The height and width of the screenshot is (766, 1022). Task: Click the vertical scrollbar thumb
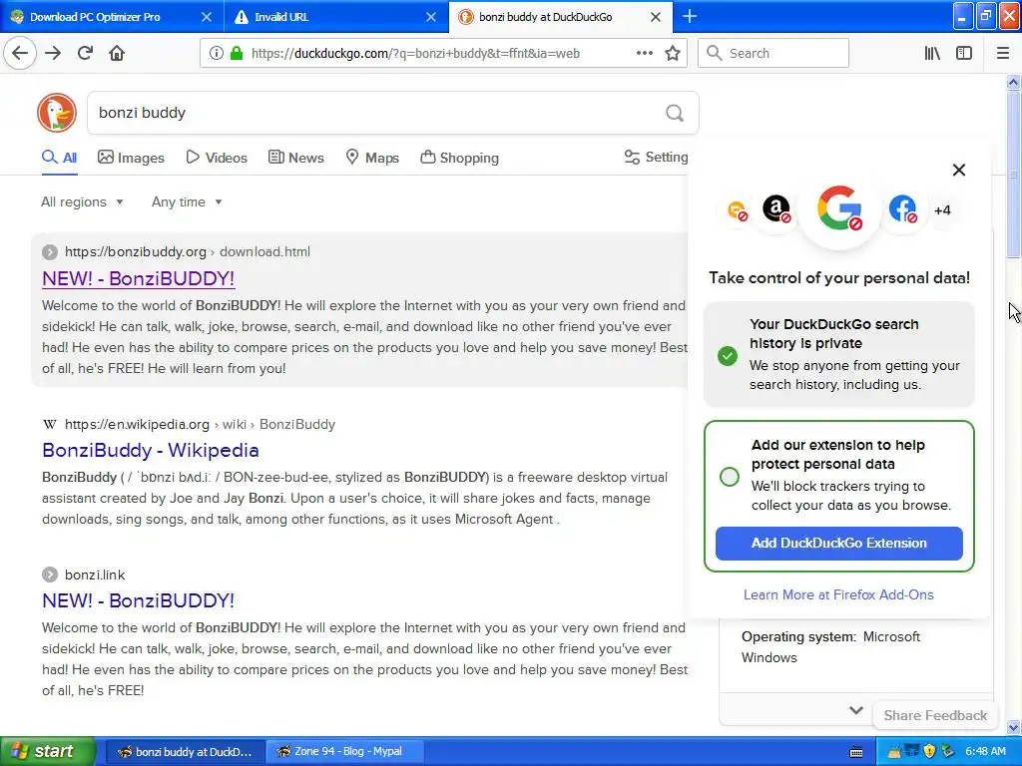[1014, 175]
